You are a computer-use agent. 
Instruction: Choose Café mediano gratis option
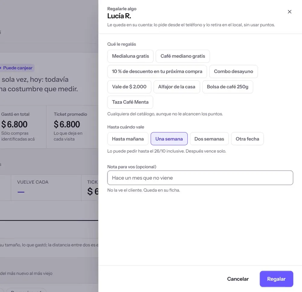(183, 56)
